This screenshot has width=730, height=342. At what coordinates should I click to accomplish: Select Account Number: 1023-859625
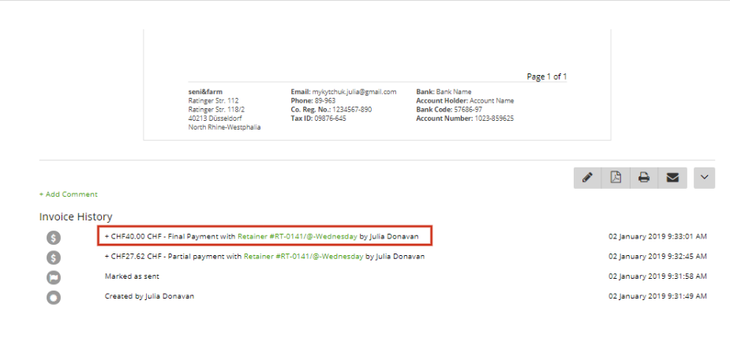coord(465,118)
